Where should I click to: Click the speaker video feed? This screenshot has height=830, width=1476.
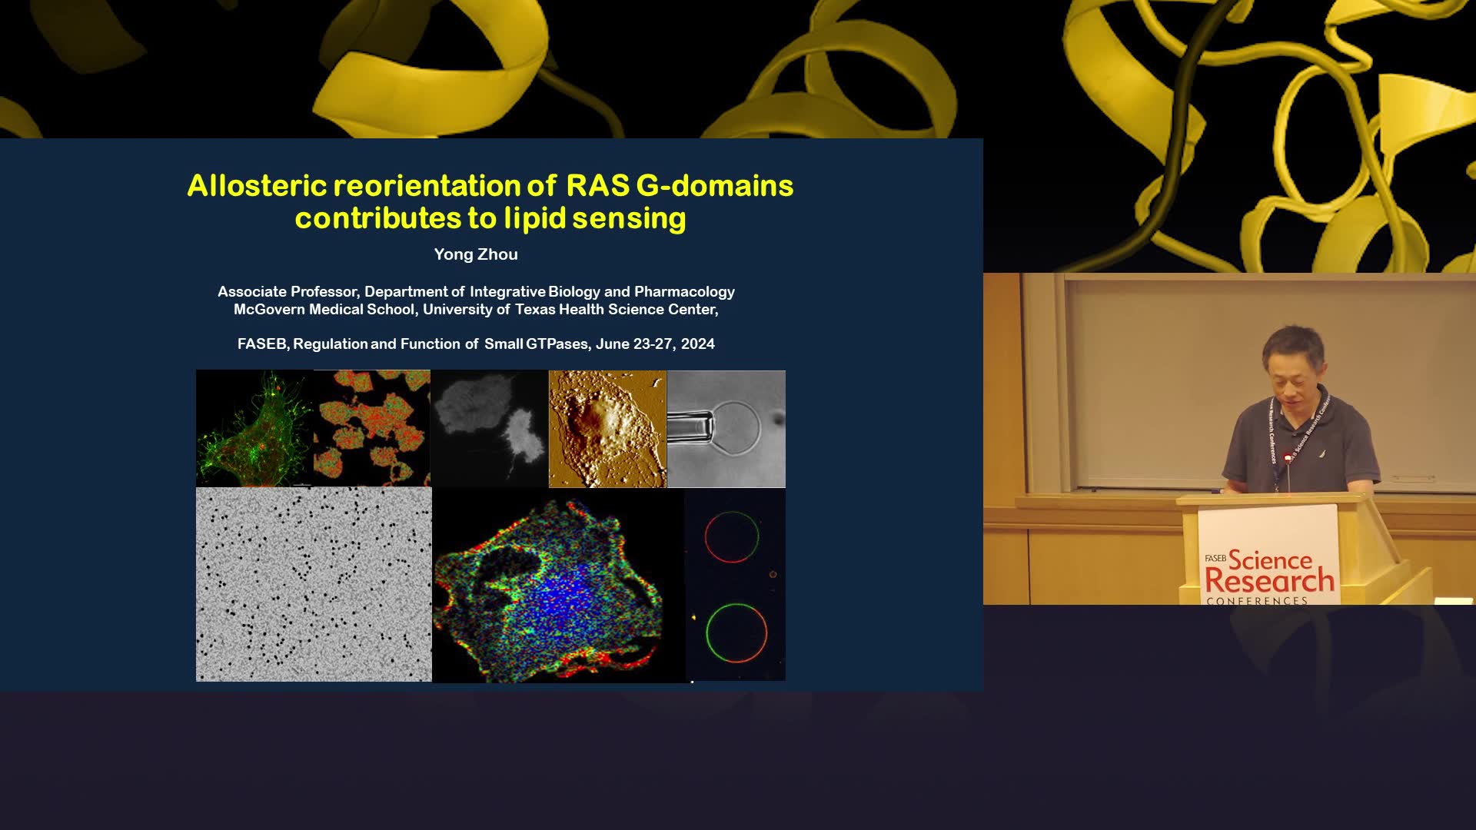[x=1229, y=439]
